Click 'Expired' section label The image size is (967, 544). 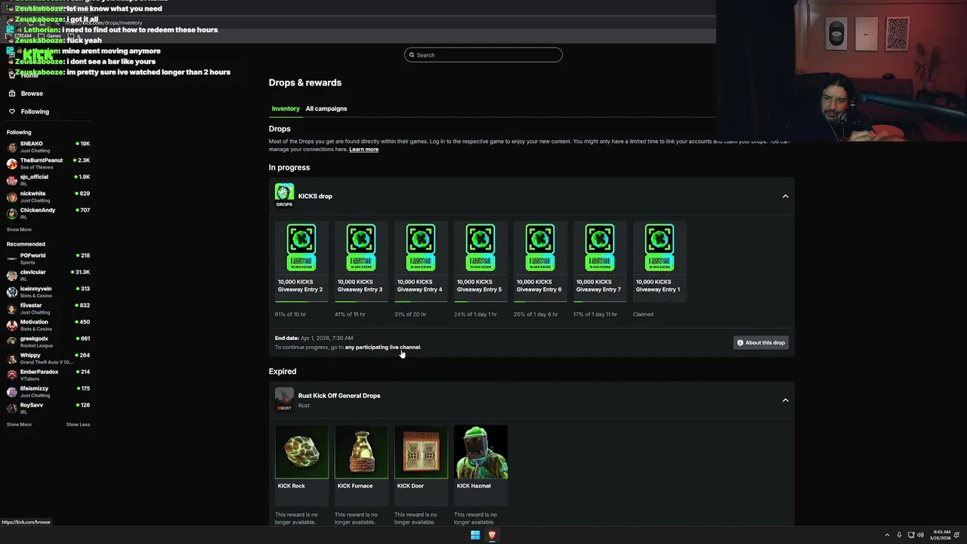click(x=283, y=372)
